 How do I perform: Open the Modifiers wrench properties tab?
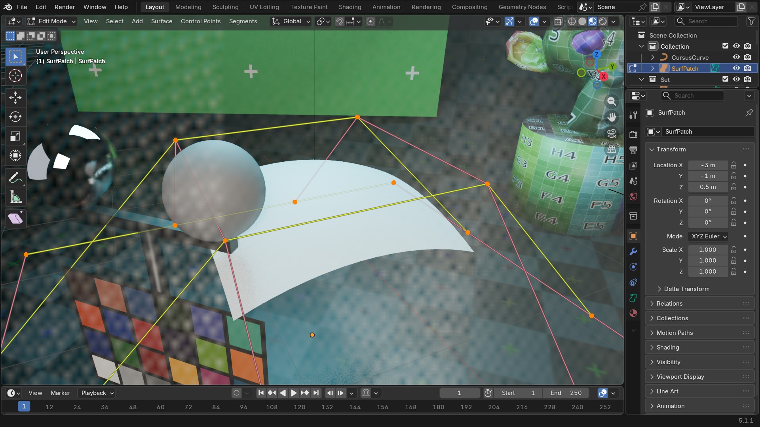coord(633,251)
